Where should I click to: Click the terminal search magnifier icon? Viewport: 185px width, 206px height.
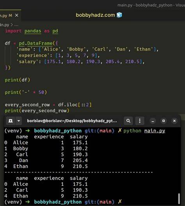tap(128, 121)
